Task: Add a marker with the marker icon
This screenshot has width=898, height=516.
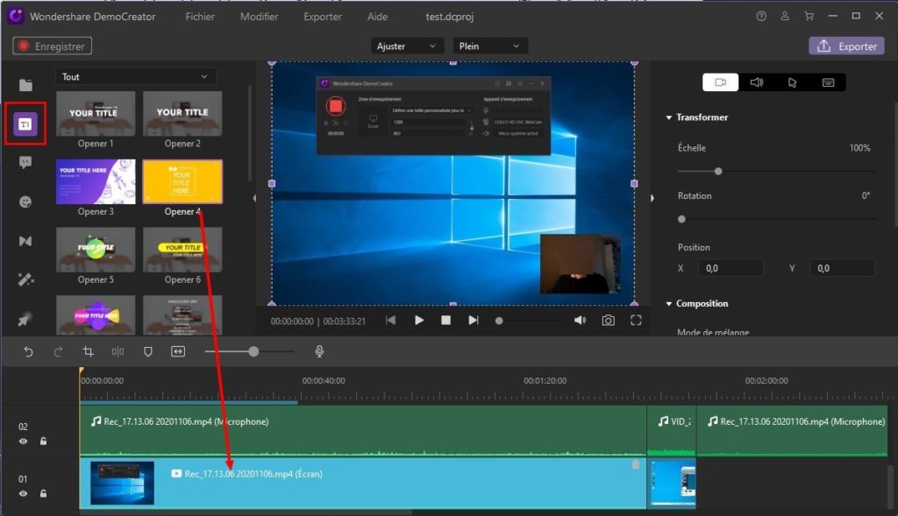Action: tap(147, 351)
